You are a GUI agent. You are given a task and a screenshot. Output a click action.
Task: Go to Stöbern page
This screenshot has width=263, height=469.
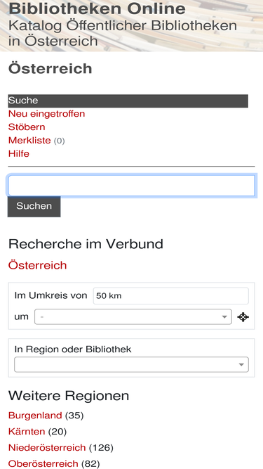tap(27, 127)
